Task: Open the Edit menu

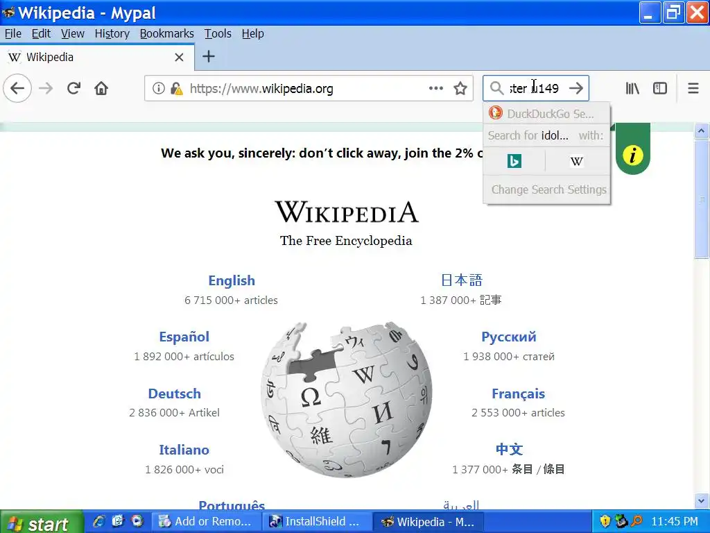Action: pos(41,33)
